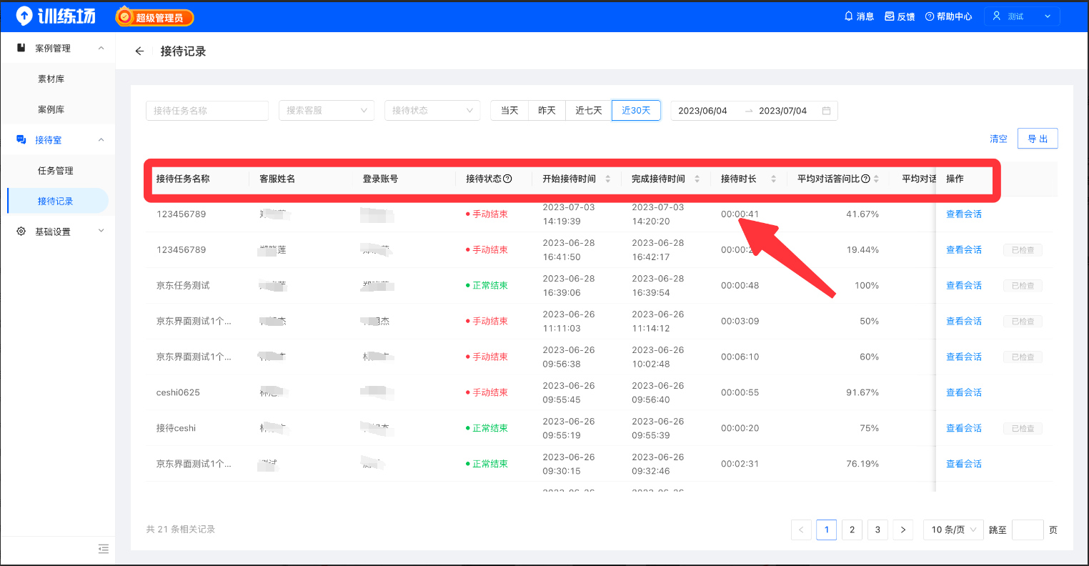
Task: Click task name 京东任务测试
Action: 184,286
